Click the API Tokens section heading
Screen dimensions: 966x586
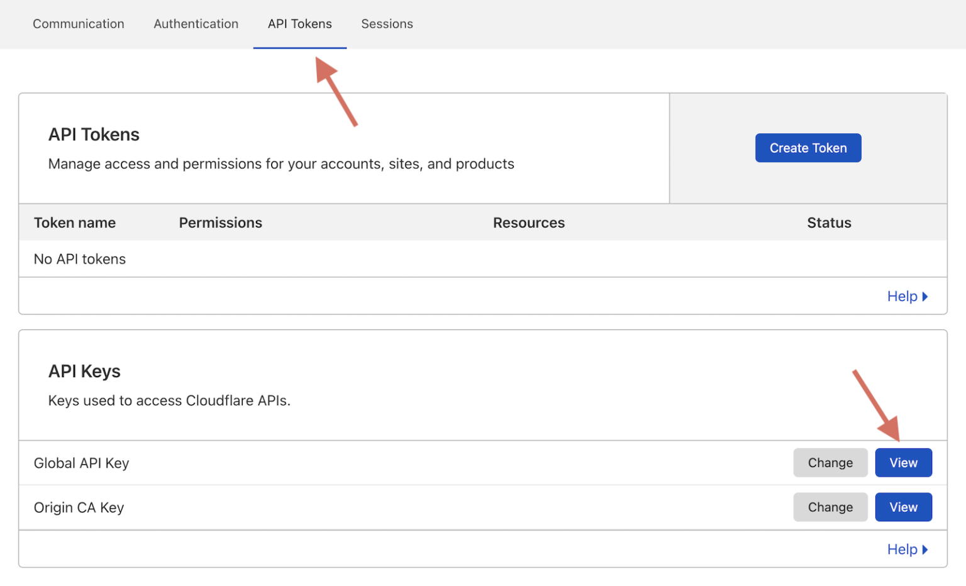(94, 134)
